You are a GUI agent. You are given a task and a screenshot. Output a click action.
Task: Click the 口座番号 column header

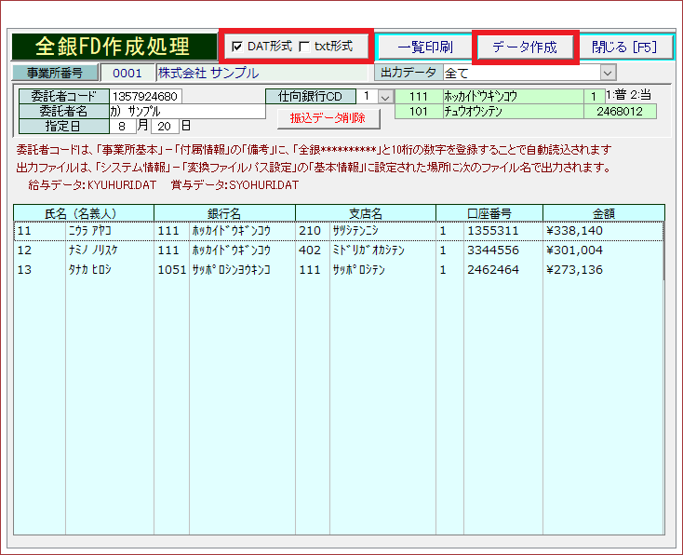[x=489, y=212]
